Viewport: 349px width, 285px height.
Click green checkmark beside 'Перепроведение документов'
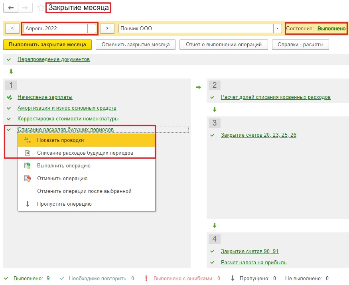(x=9, y=59)
